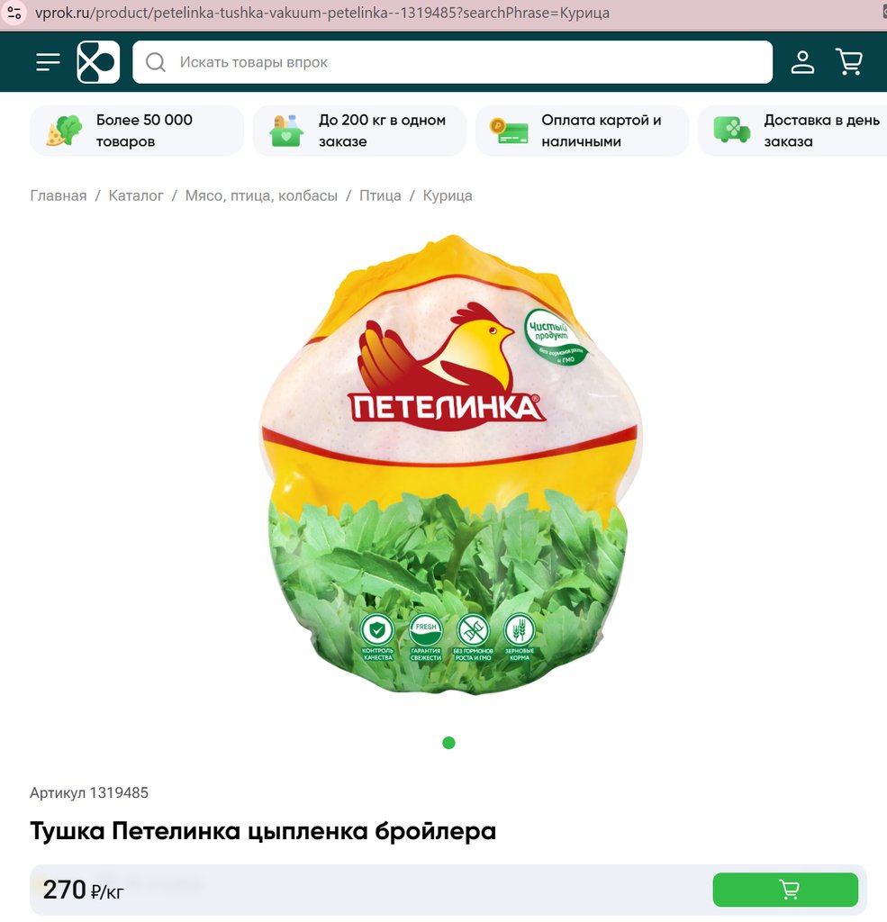Click the grocery box icon
The width and height of the screenshot is (887, 922).
(x=286, y=131)
